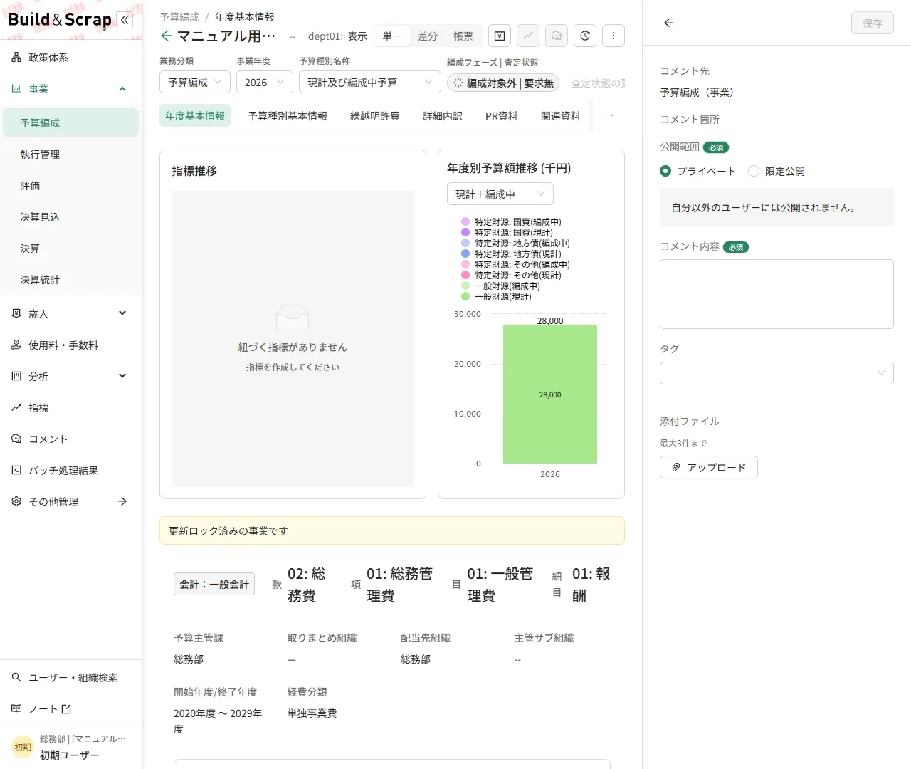Collapse the sidebar with double-chevron icon
The width and height of the screenshot is (911, 769).
click(x=125, y=20)
